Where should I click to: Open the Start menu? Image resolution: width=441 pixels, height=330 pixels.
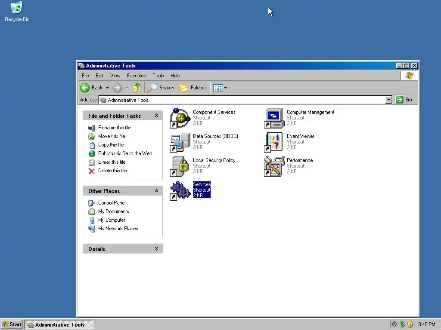(11, 324)
